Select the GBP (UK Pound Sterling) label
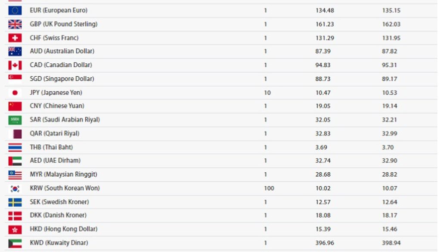The image size is (441, 252). click(x=63, y=24)
